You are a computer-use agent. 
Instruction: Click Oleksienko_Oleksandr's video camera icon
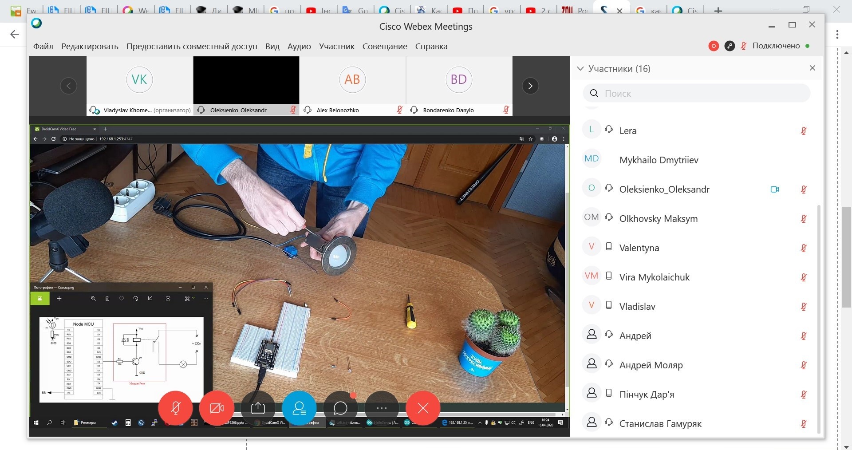775,189
